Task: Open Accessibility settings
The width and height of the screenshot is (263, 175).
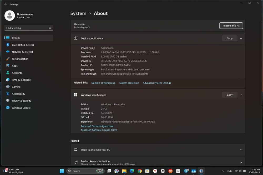Action: [29, 94]
